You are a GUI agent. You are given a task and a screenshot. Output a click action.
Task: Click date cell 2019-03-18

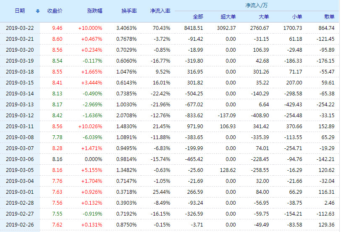(20, 71)
